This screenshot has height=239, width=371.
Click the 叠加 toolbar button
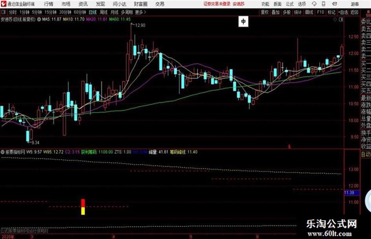276,12
